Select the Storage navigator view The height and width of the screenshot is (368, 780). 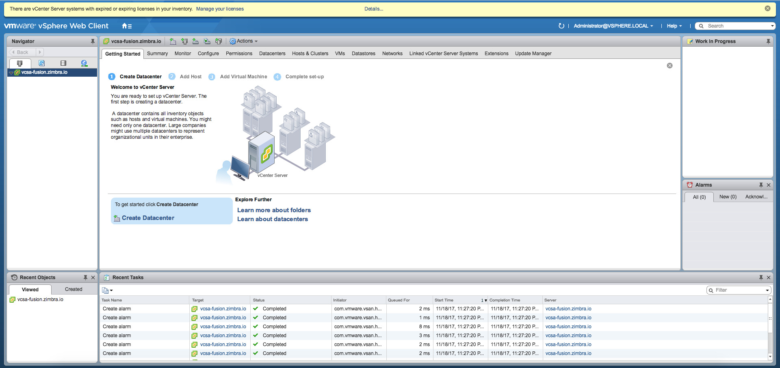(63, 63)
